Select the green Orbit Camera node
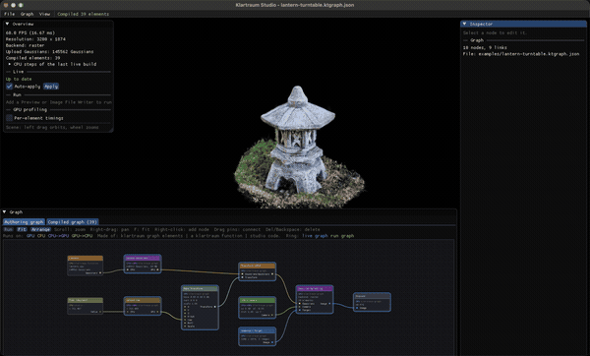The height and width of the screenshot is (356, 590). coord(258,308)
